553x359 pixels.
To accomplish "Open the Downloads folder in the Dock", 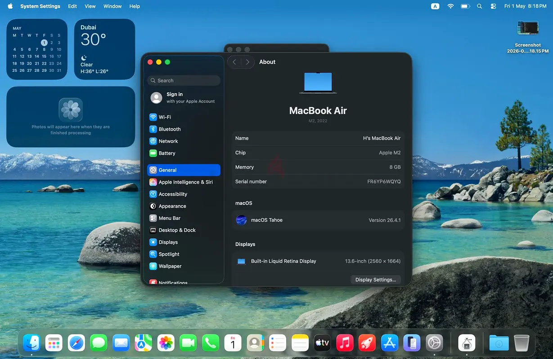I will pyautogui.click(x=499, y=343).
